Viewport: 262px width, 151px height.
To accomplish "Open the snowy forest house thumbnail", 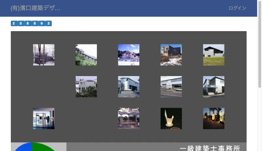I will click(x=44, y=55).
